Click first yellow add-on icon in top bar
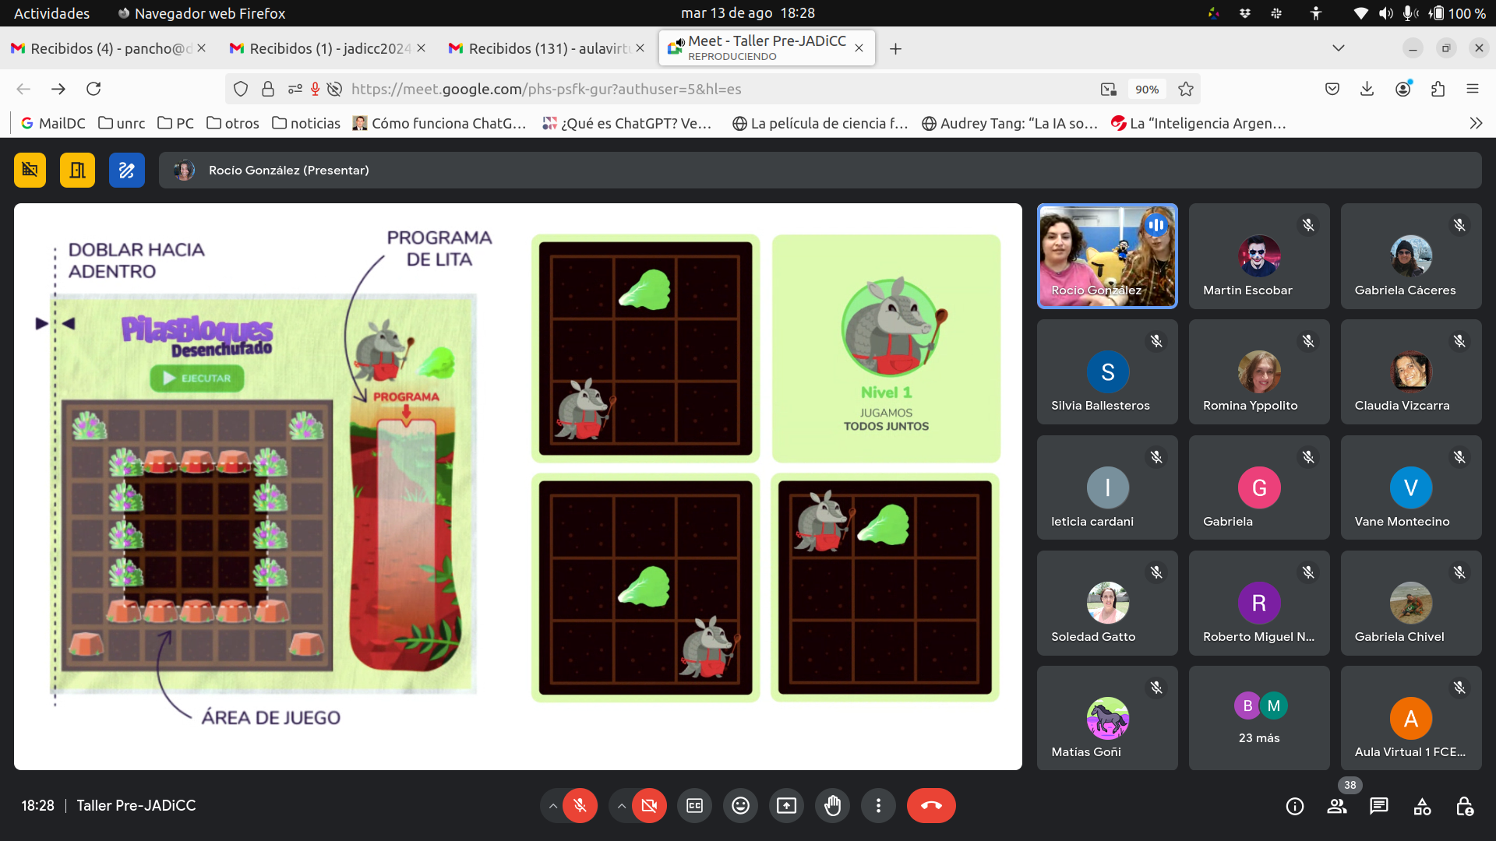1496x841 pixels. (30, 170)
